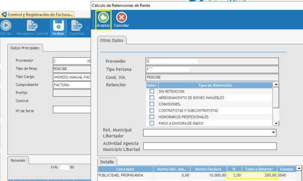Click the 2,00 percentage cell
The image size is (303, 181).
234,175
